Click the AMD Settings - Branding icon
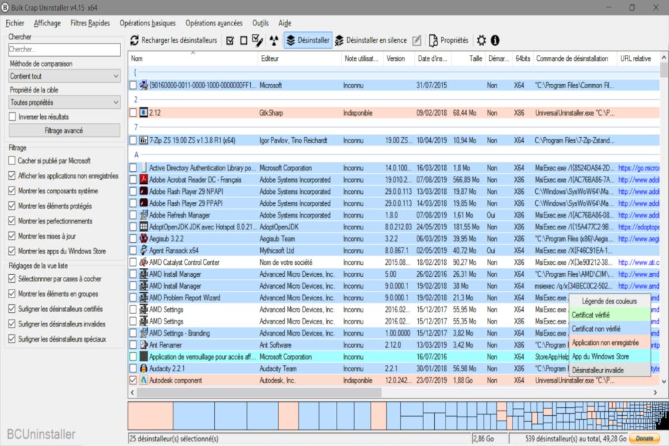The width and height of the screenshot is (669, 446). click(144, 333)
